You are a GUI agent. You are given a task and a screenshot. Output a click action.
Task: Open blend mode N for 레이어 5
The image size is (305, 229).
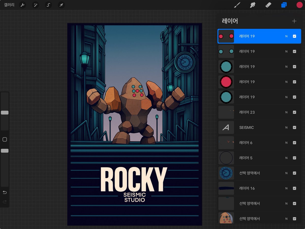[x=286, y=158]
